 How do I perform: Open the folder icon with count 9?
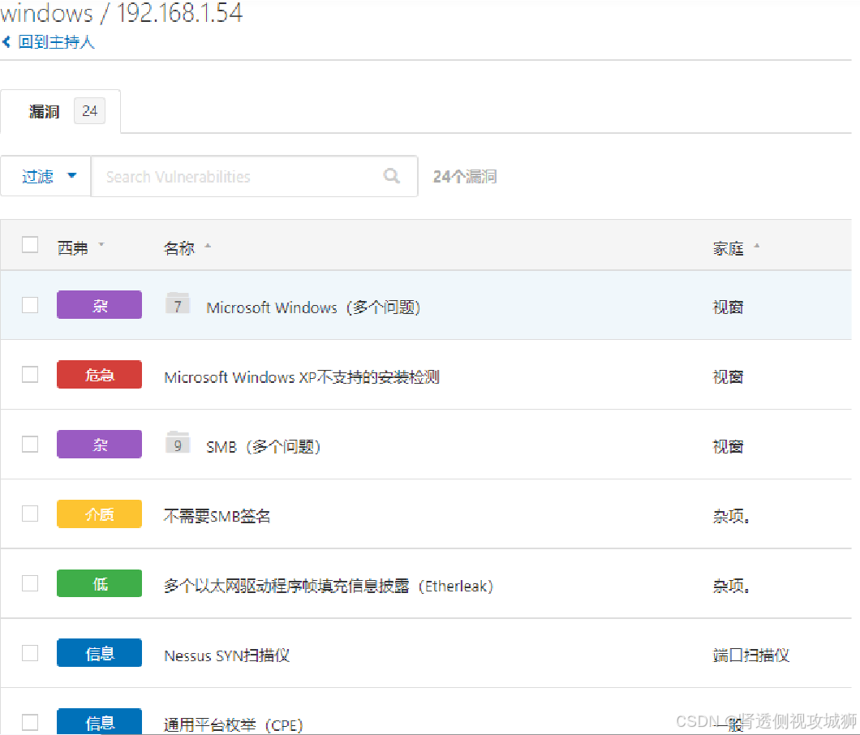point(178,443)
